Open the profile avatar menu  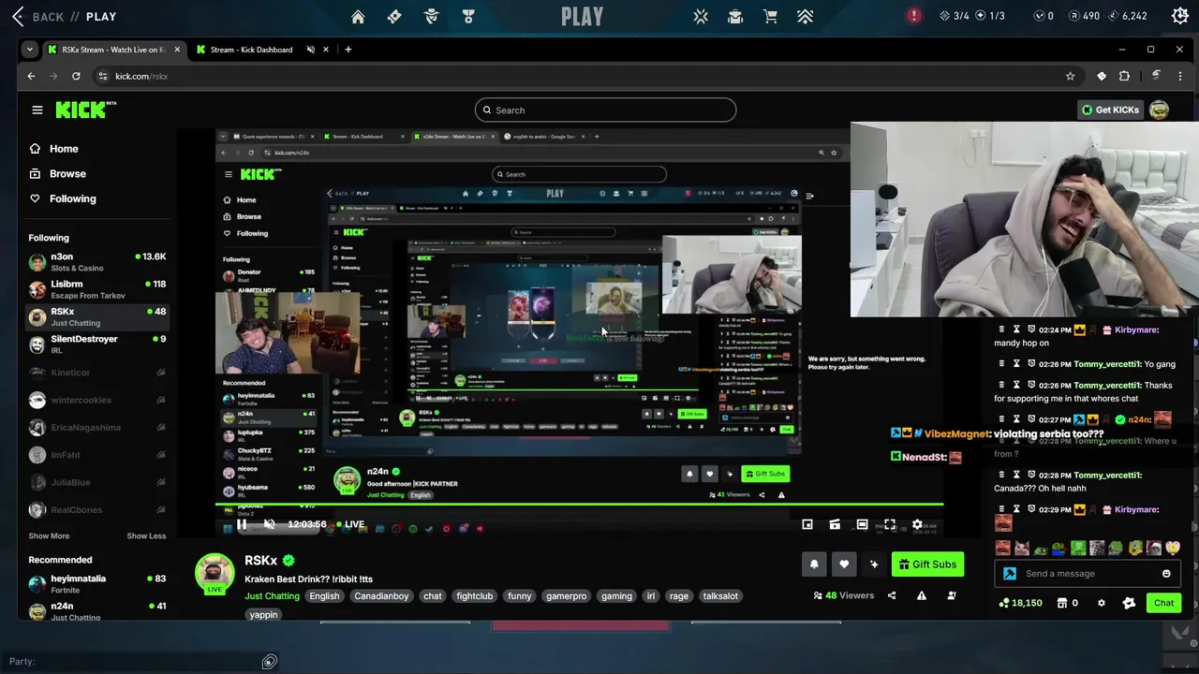1159,110
